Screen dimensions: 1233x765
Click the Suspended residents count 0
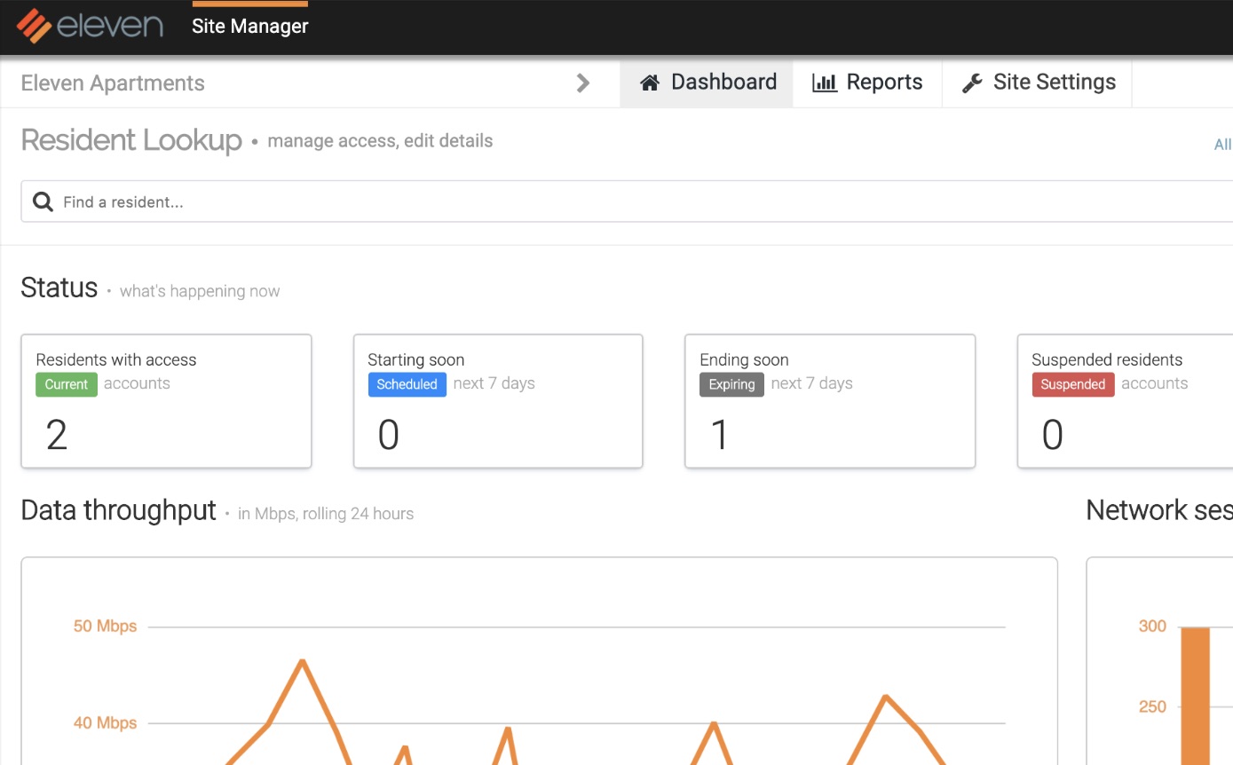point(1053,435)
